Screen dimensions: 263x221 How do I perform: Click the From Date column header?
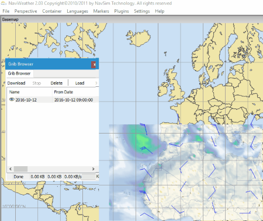click(64, 92)
